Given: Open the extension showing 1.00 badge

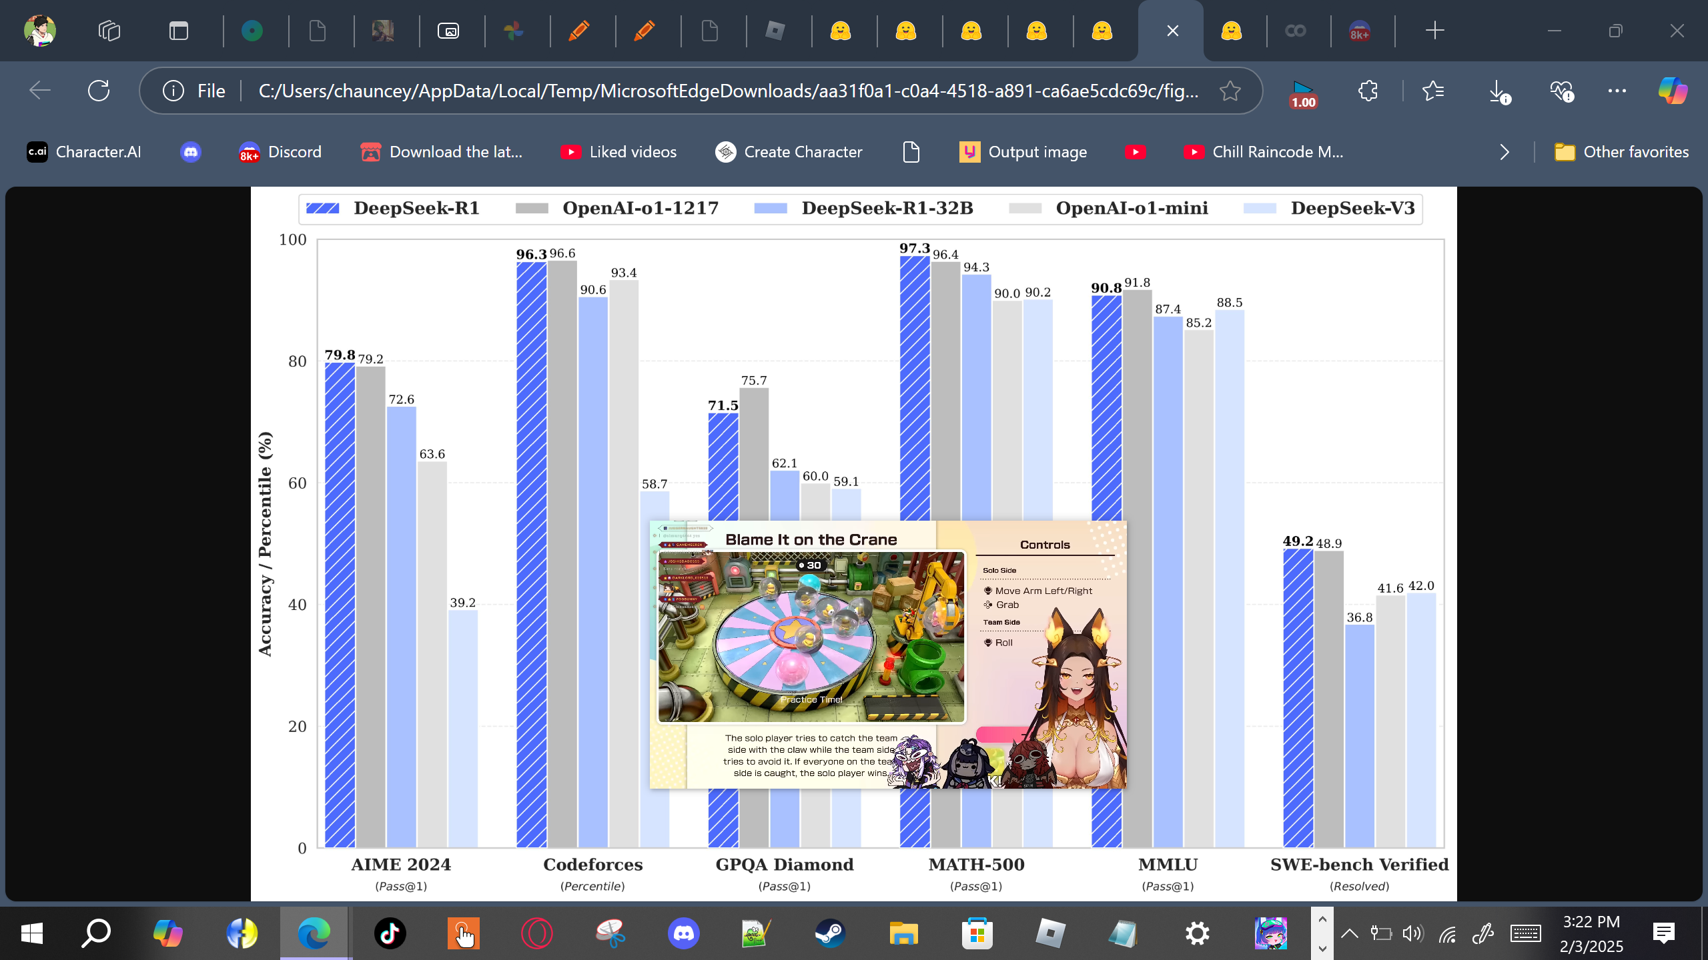Looking at the screenshot, I should [x=1302, y=93].
